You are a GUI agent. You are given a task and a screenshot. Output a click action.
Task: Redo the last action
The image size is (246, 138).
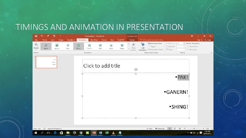pos(48,36)
